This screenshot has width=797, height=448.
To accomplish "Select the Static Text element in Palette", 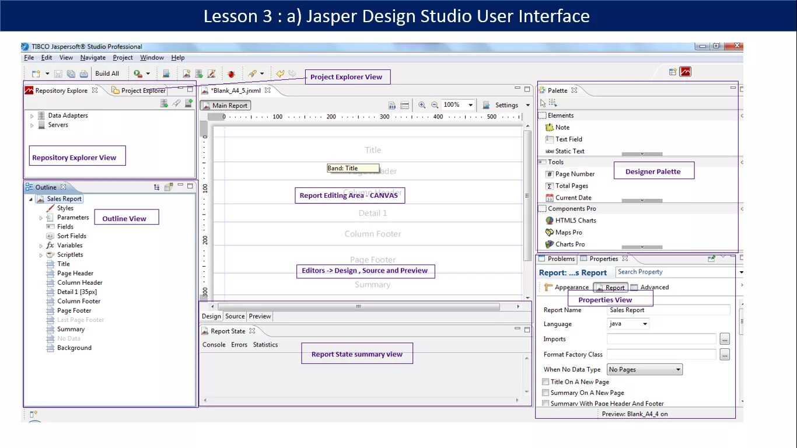I will 565,151.
